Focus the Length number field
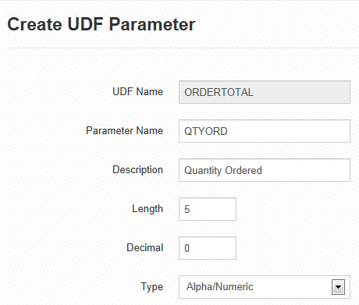The width and height of the screenshot is (359, 305). coord(208,209)
